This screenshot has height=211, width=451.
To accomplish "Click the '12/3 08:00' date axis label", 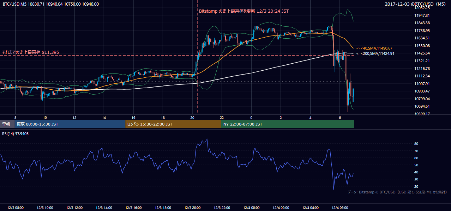I will tap(15, 208).
